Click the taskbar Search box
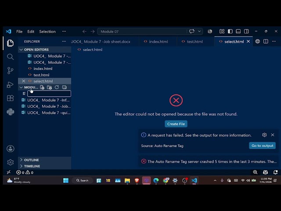Image resolution: width=281 pixels, height=211 pixels. [82, 181]
